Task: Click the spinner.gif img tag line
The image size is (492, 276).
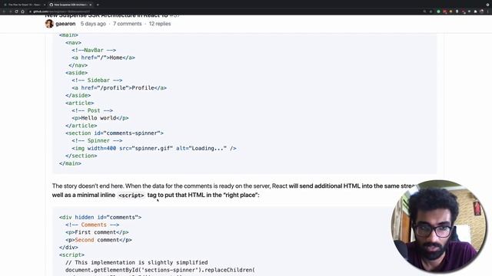Action: 154,148
